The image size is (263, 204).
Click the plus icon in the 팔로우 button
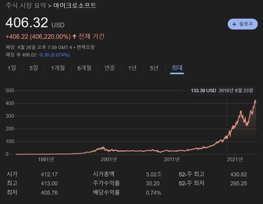234,24
